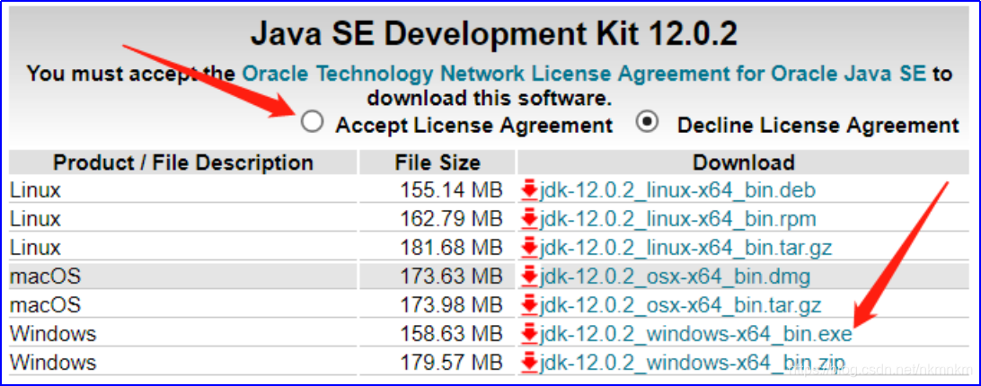Download jdk-12.0.2_osx-x64_bin.dmg
The image size is (981, 386).
[x=675, y=276]
